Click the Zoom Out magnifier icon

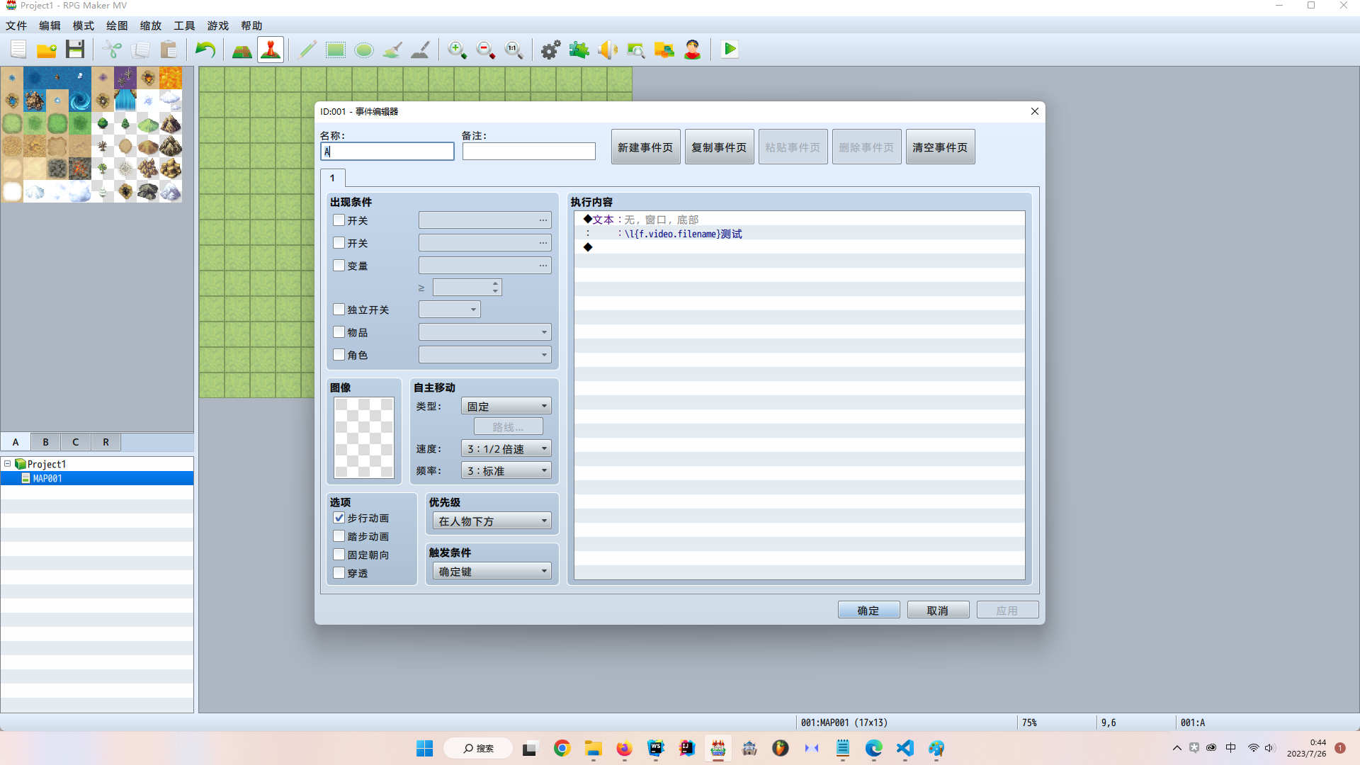click(x=486, y=50)
